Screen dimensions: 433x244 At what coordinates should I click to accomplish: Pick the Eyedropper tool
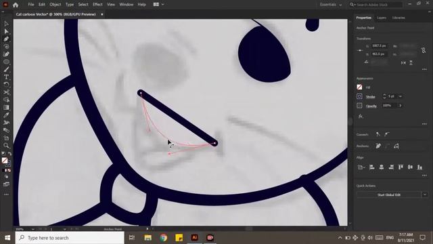pyautogui.click(x=6, y=115)
